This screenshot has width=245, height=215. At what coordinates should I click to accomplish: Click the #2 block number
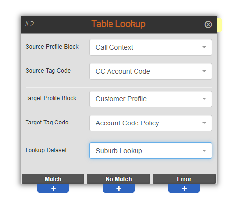click(x=29, y=24)
